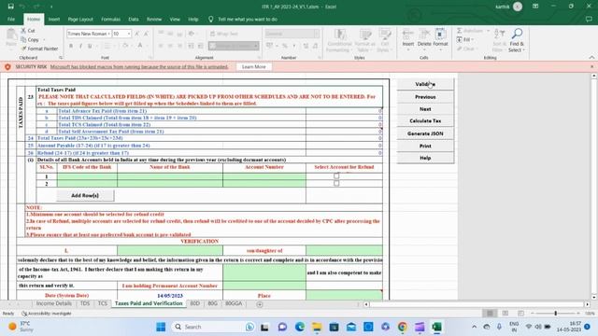The width and height of the screenshot is (598, 336).
Task: Expand the Copy options arrow
Action: click(44, 40)
